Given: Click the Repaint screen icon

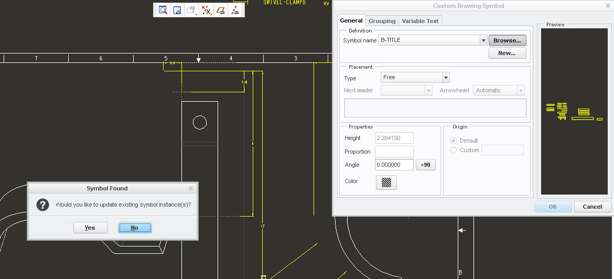Looking at the screenshot, I should point(177,10).
